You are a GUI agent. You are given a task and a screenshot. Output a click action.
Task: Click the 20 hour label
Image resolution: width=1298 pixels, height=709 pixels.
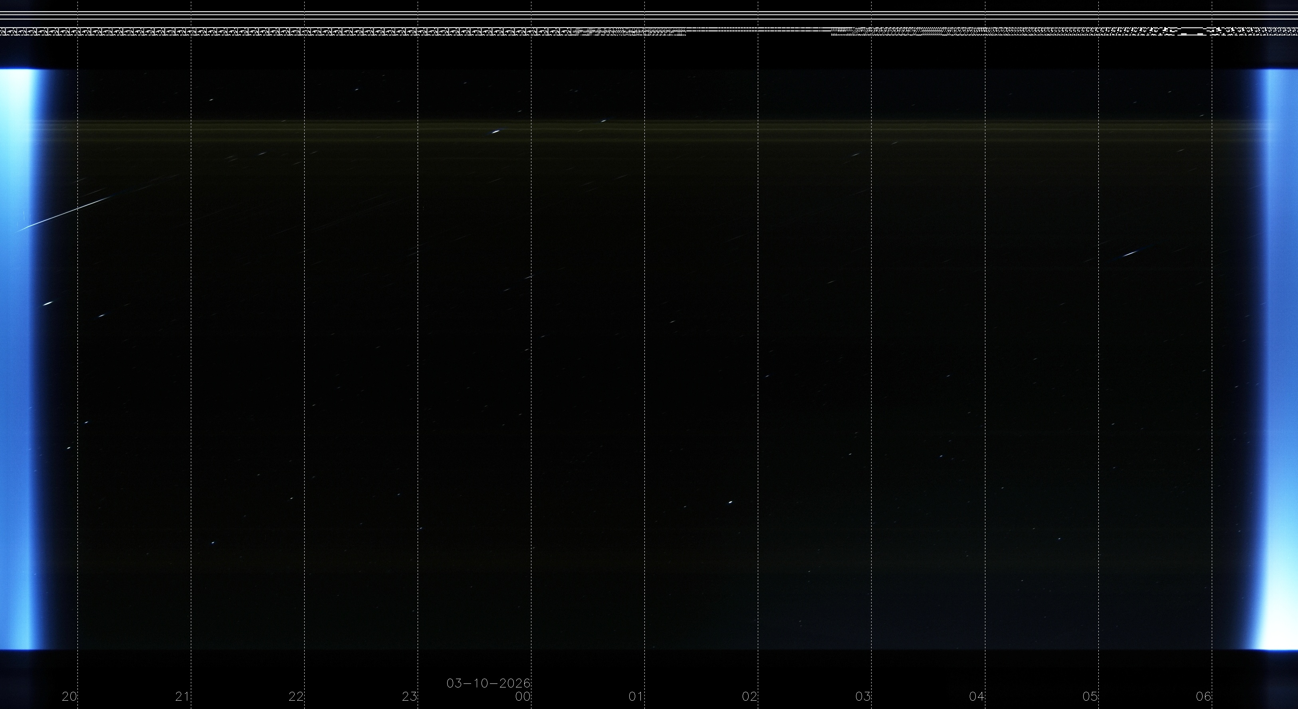pos(69,697)
